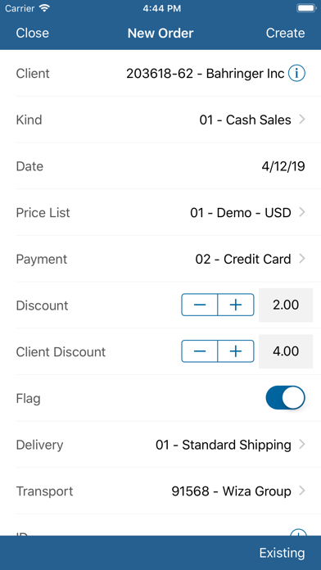
Task: Tap Existing in bottom toolbar
Action: tap(282, 553)
